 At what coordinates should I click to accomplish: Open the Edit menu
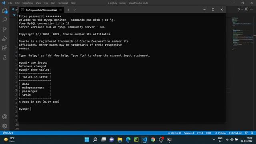[x=17, y=3]
